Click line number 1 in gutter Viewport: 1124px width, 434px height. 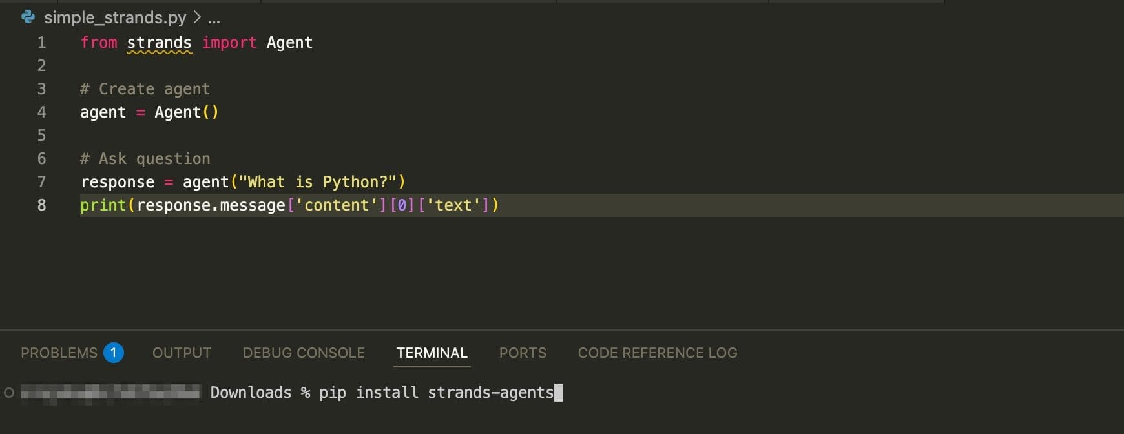(42, 43)
